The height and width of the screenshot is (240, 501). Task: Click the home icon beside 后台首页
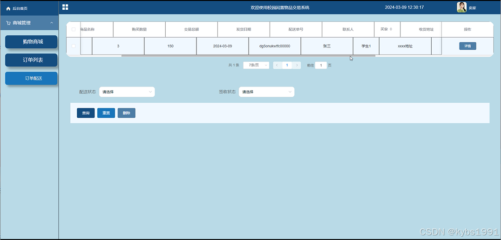[x=8, y=8]
